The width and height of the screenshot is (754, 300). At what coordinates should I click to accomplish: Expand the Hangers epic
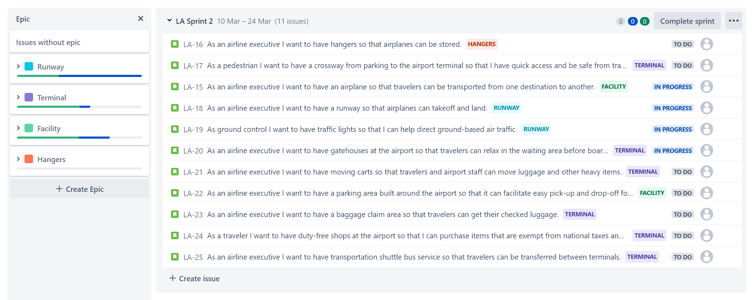click(18, 159)
